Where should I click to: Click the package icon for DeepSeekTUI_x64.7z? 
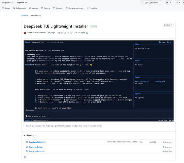27,142
